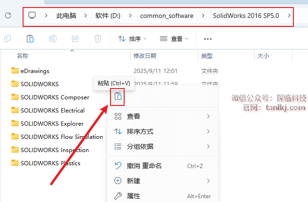
Task: Expand the chevron after the computer icon
Action: coord(46,16)
